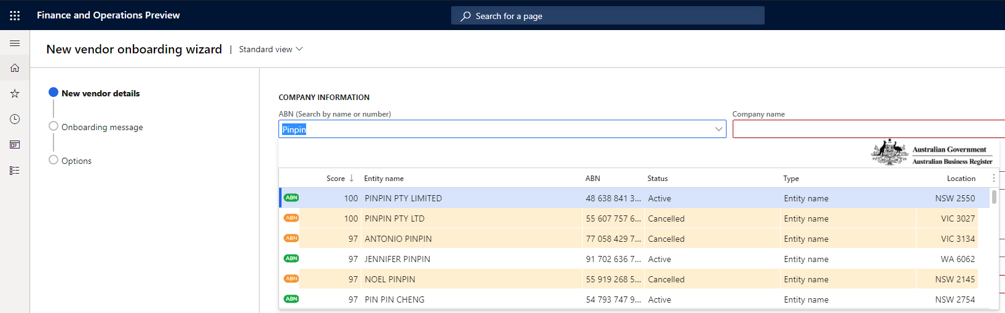Open Favorites star icon in sidebar

point(15,94)
